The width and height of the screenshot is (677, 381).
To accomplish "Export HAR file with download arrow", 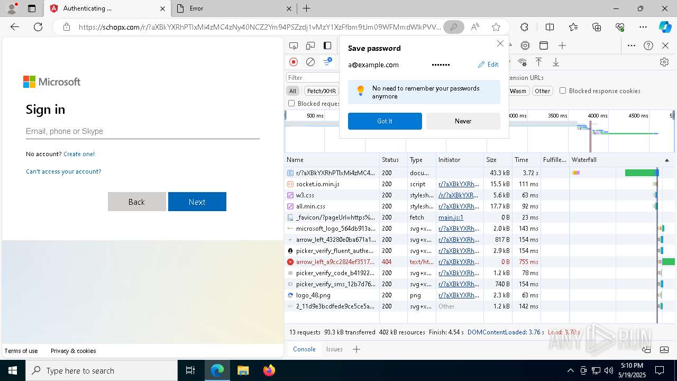I will [556, 62].
